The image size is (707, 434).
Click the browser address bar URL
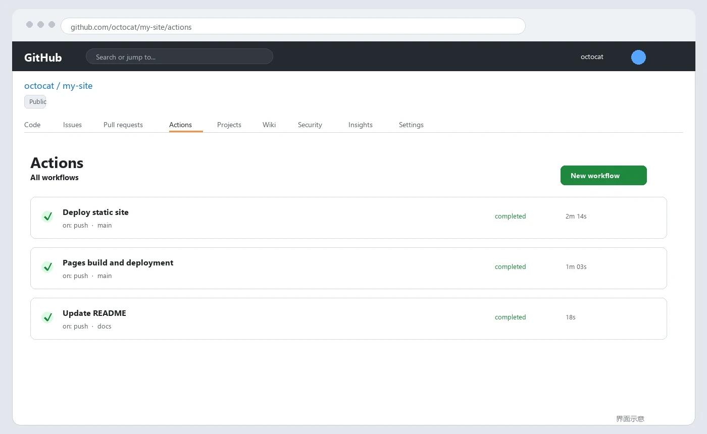tap(293, 26)
